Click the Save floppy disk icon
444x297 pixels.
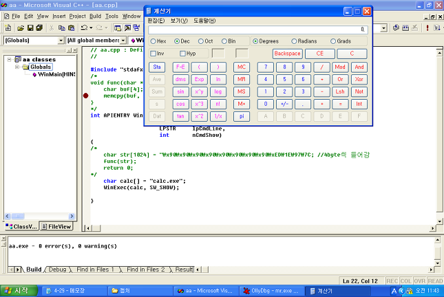(x=30, y=27)
